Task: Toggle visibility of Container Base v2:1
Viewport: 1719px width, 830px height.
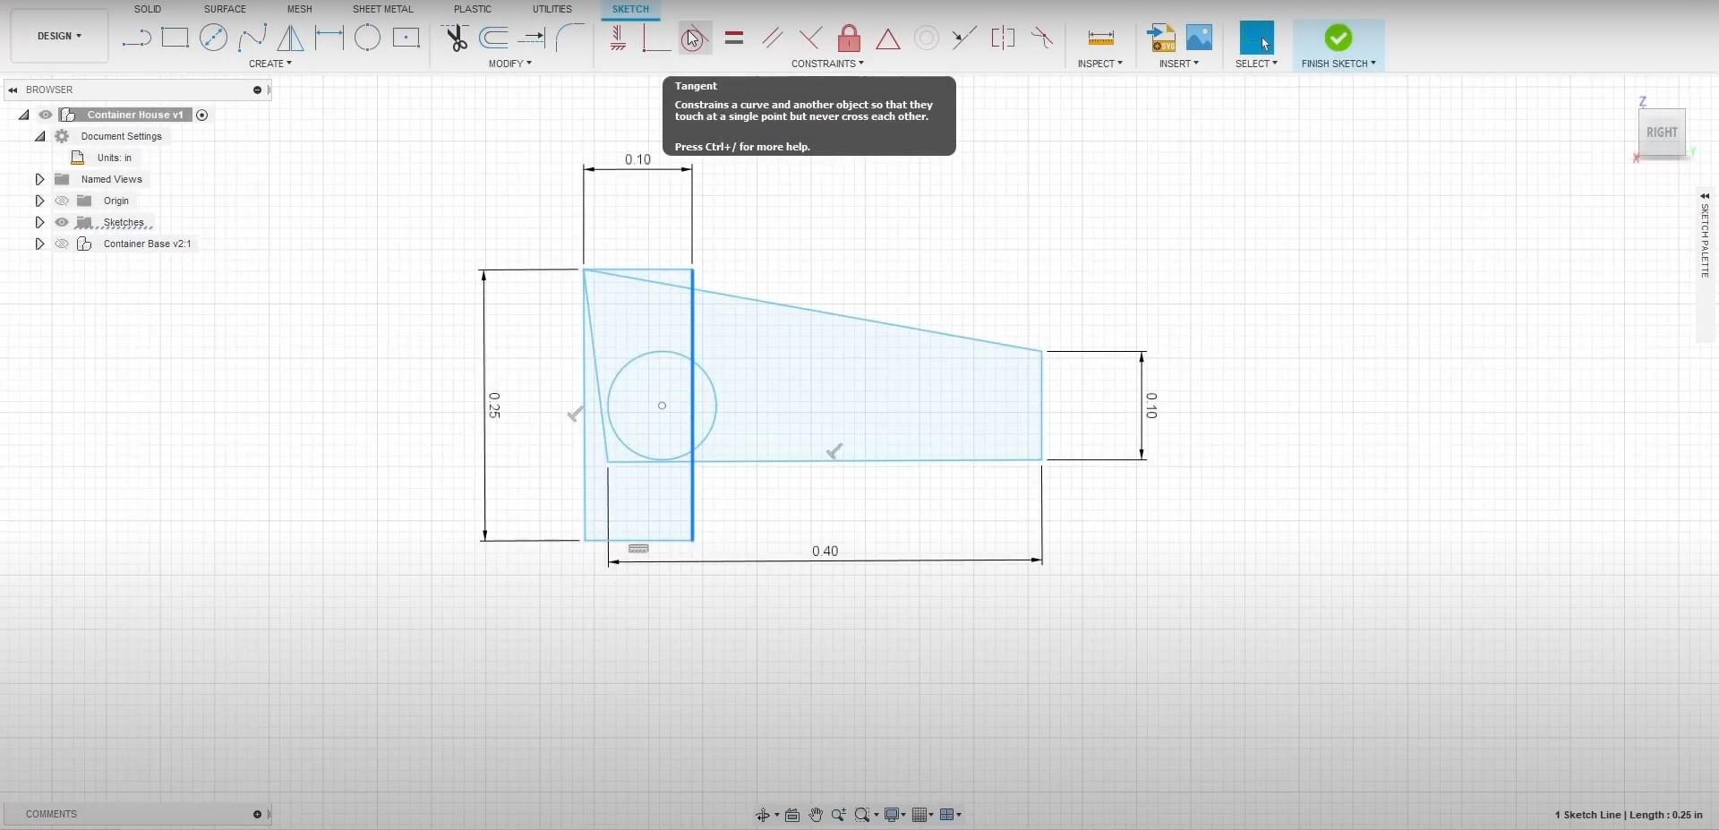Action: tap(62, 244)
